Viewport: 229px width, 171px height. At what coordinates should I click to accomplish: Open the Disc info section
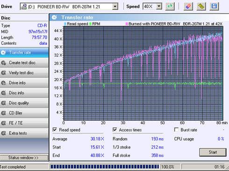pos(24,93)
